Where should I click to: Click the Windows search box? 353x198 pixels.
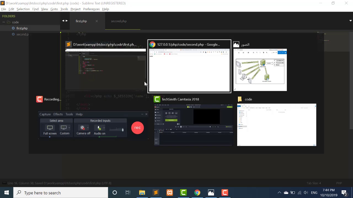point(61,193)
